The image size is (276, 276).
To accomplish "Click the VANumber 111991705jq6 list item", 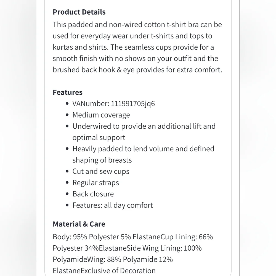I will click(x=113, y=104).
